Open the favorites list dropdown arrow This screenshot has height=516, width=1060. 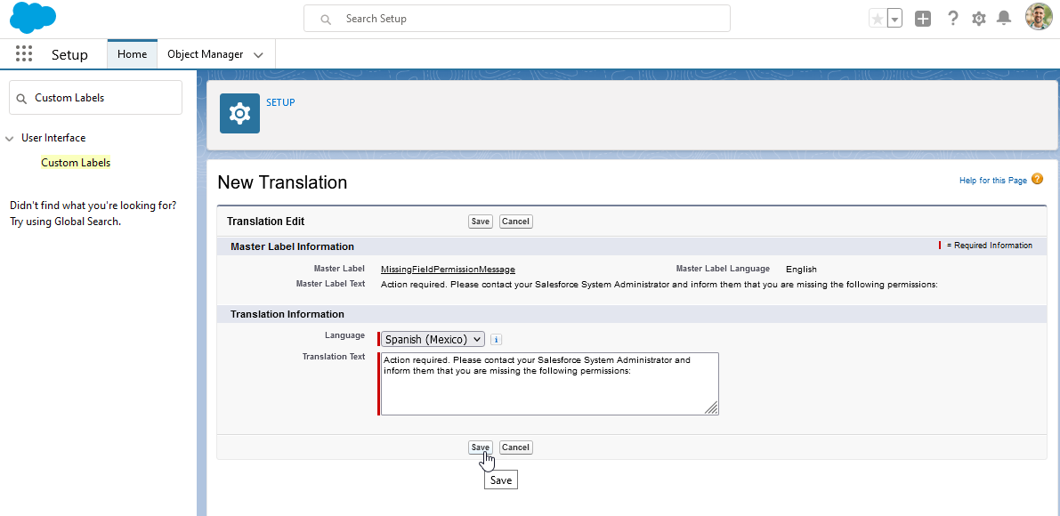point(895,19)
